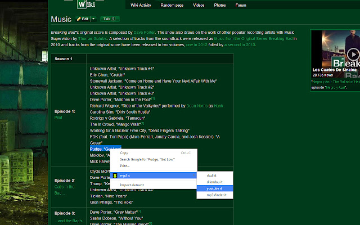Viewport: 360px width, 225px height.
Task: Click the Wiki logo
Action: [x=86, y=4]
